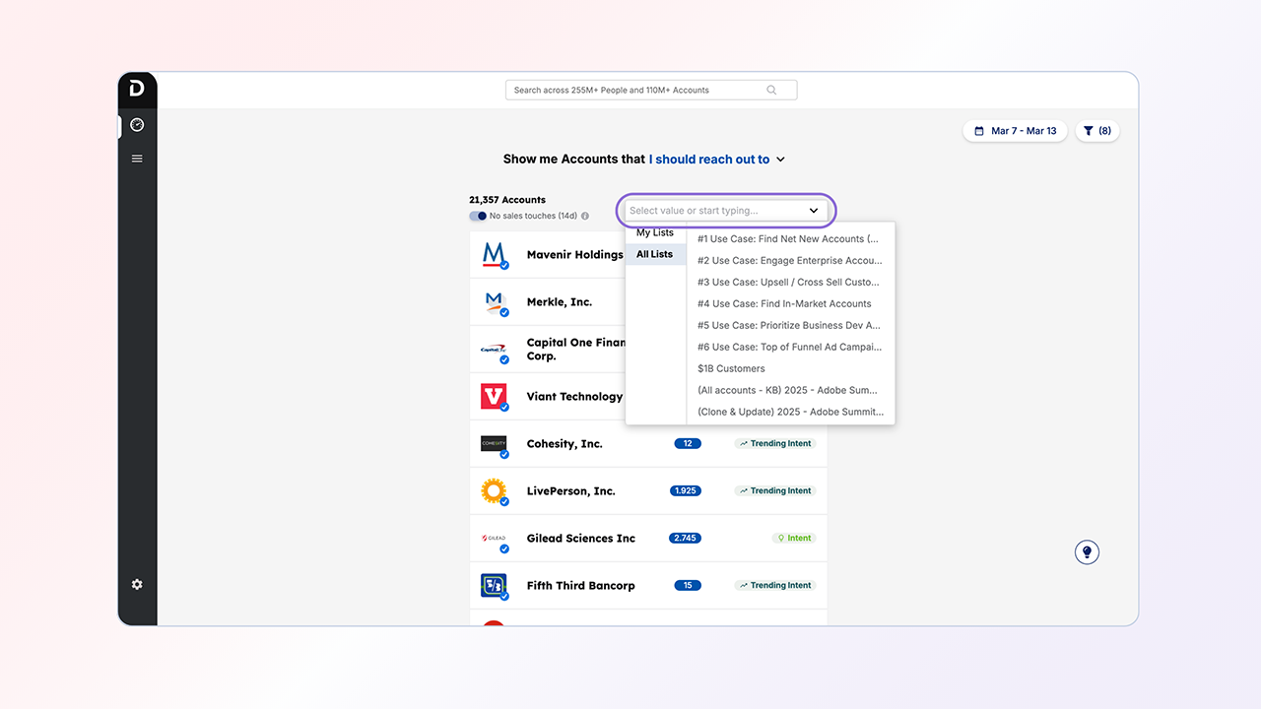Open the Mavenir Holdings account name
The height and width of the screenshot is (709, 1261).
(575, 254)
